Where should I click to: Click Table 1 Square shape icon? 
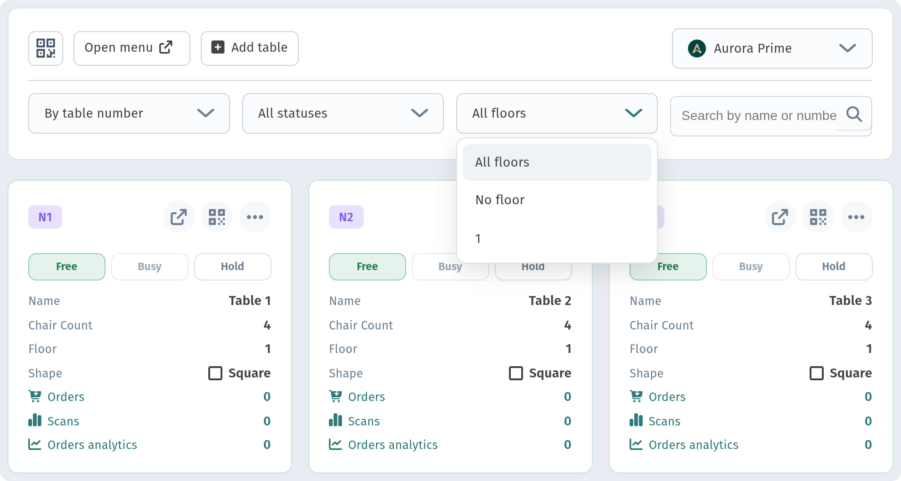click(215, 373)
